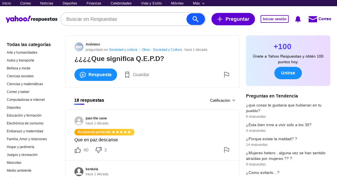Screen dimensions: 337x177
Task: Open trending question ¿Como evitarlo…?
Action: pos(263,173)
